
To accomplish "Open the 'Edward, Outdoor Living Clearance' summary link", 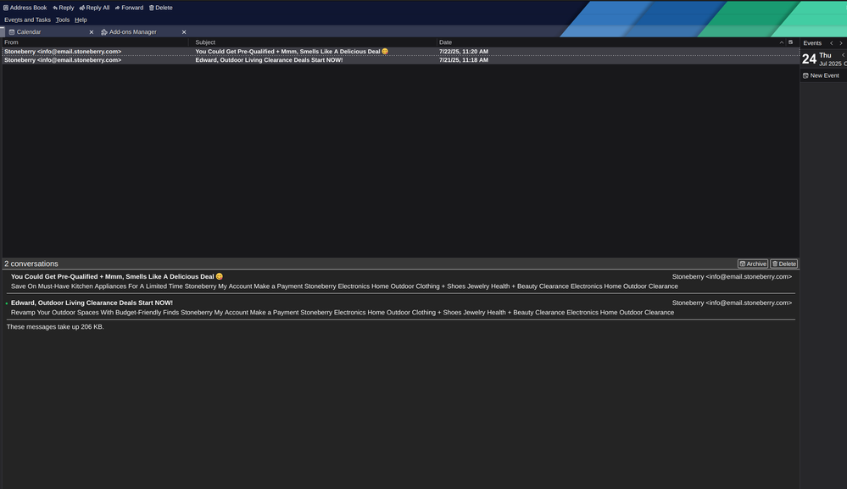I will pyautogui.click(x=92, y=303).
